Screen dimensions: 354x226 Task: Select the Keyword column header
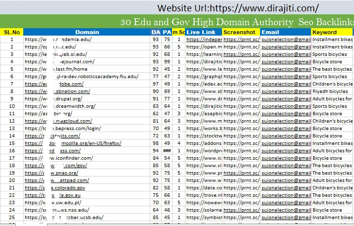coord(331,32)
